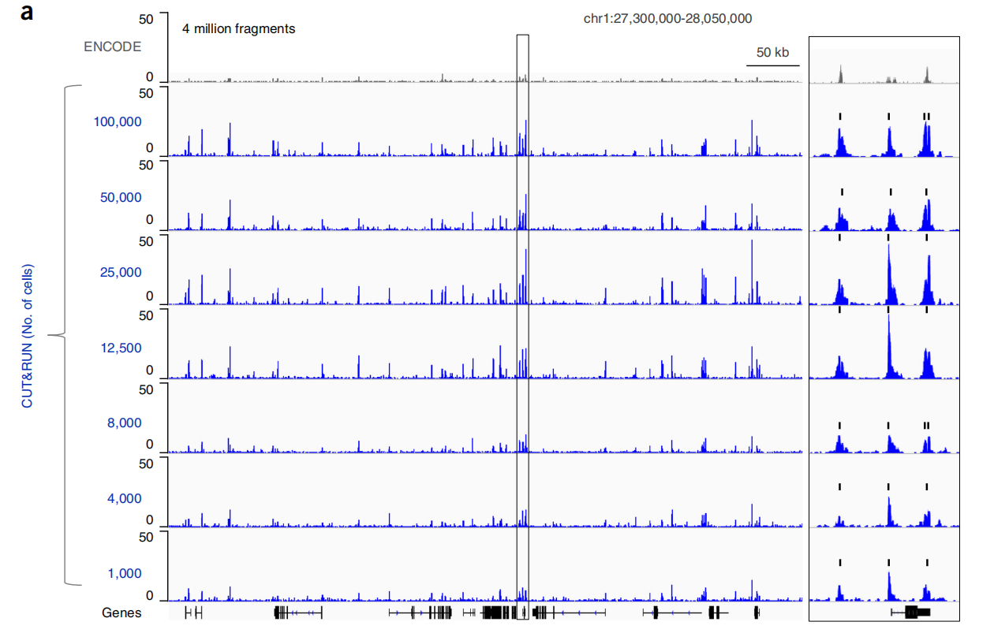The width and height of the screenshot is (994, 633).
Task: Choose the 12,500 cells track label
Action: tap(121, 348)
